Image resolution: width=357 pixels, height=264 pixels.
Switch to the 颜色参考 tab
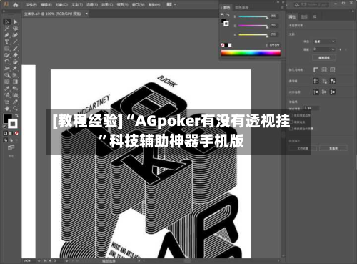point(242,8)
